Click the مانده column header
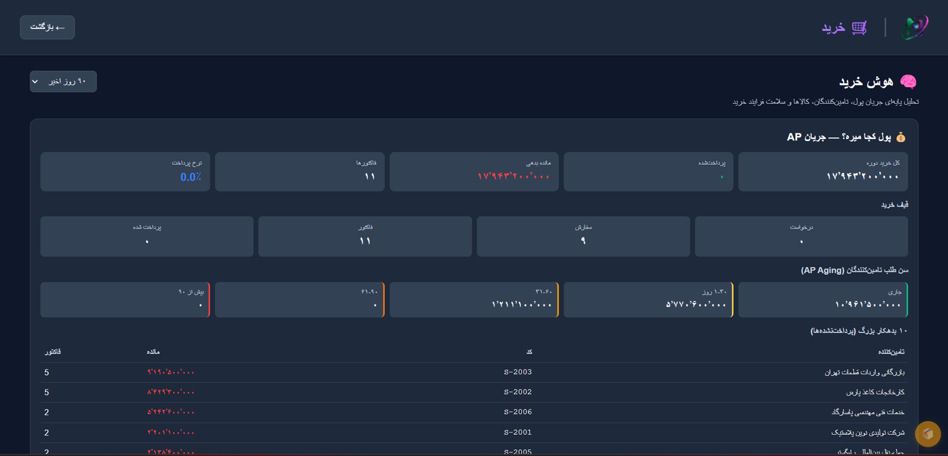 click(153, 352)
